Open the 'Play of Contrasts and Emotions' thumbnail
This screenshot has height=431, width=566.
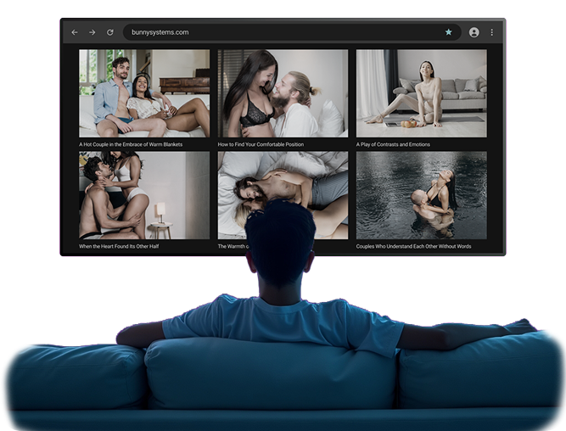[421, 92]
